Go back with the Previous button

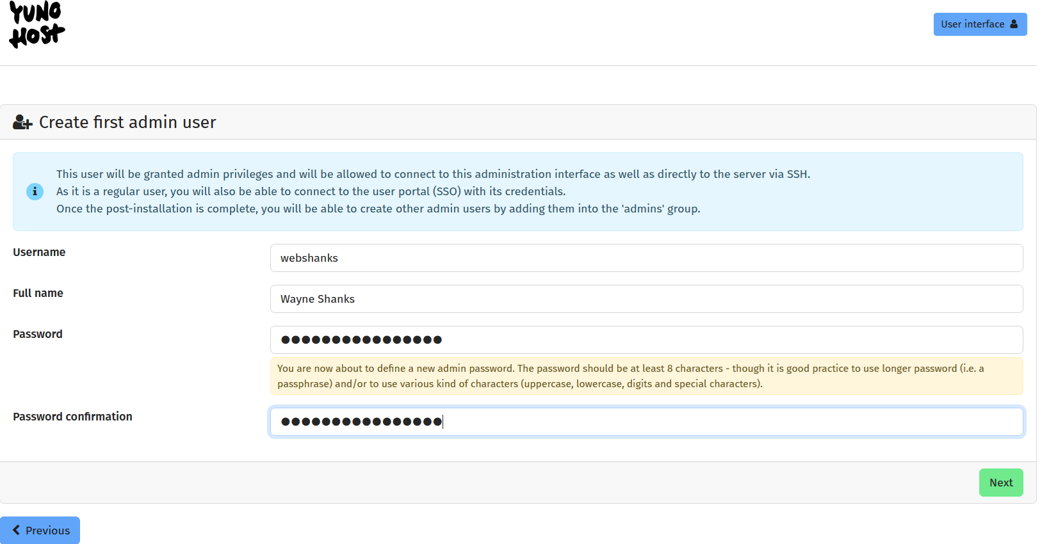pyautogui.click(x=40, y=530)
